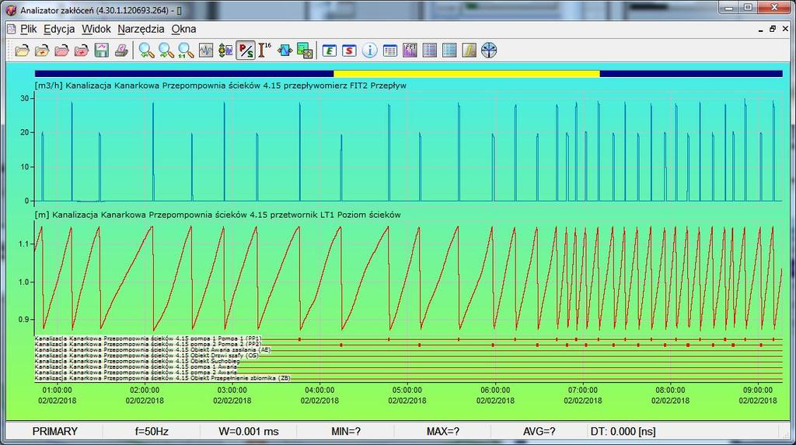796x445 pixels.
Task: Click the document icon left of Plik
Action: click(11, 29)
